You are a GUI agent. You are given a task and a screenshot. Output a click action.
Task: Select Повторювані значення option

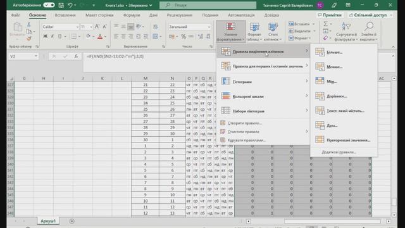(344, 140)
